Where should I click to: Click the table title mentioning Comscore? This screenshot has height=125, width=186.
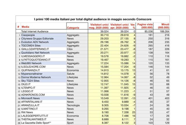click(93, 19)
